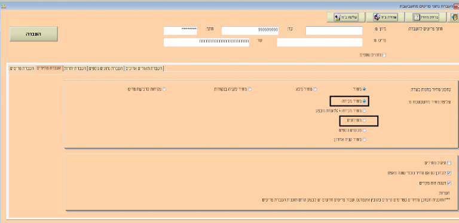The image size is (459, 223).
Task: Click the שמירת ב"מ save toolbar button
Action: click(385, 17)
